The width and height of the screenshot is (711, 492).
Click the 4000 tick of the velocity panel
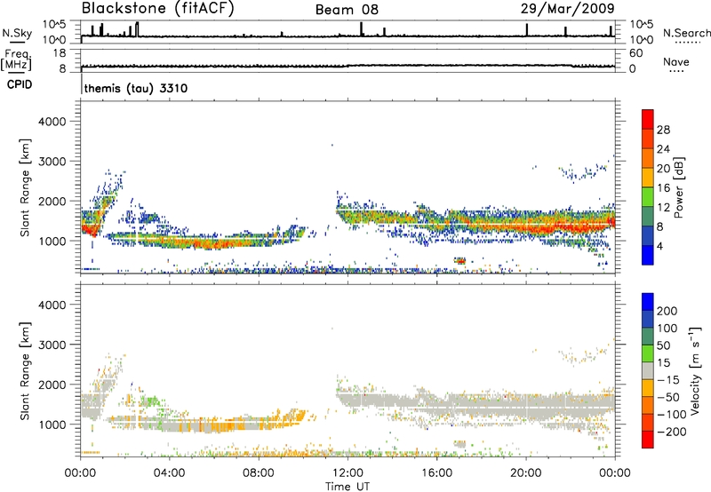[x=52, y=305]
